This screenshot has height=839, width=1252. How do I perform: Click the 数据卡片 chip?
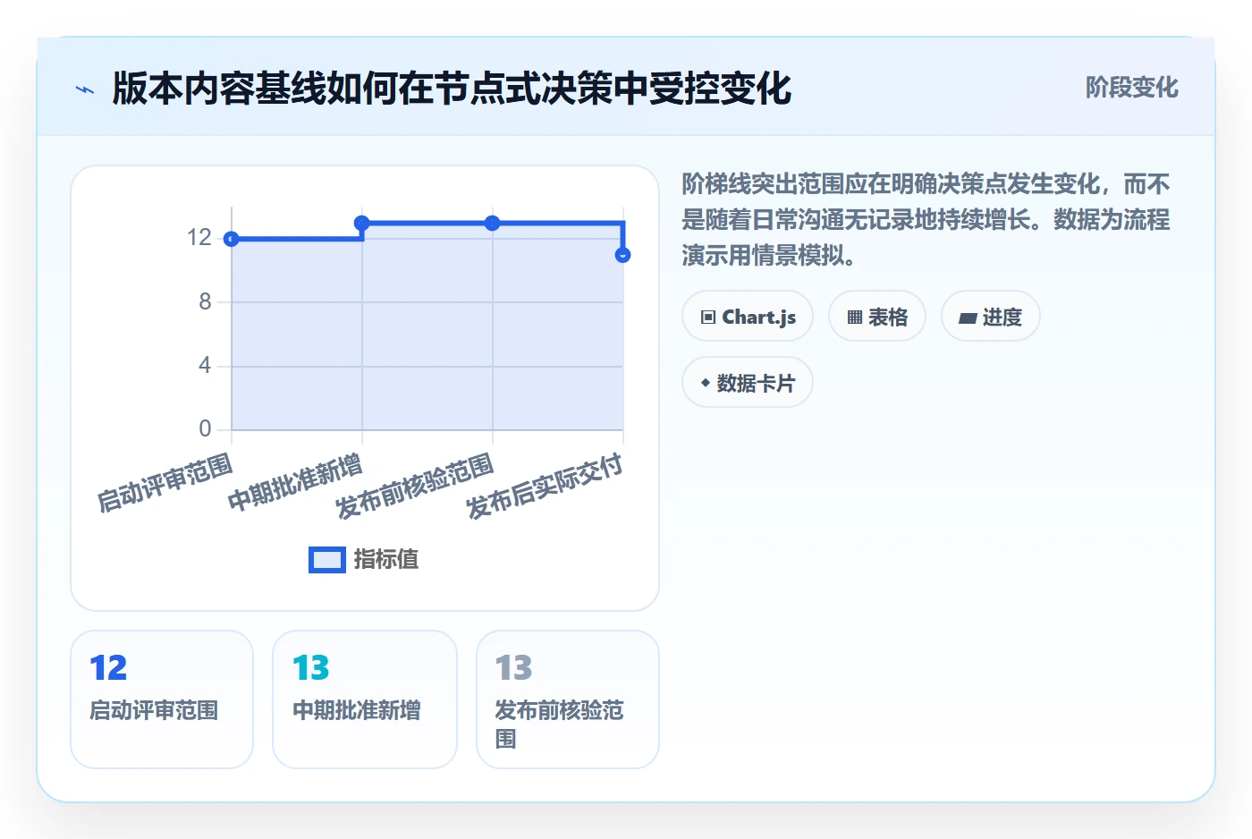[748, 383]
